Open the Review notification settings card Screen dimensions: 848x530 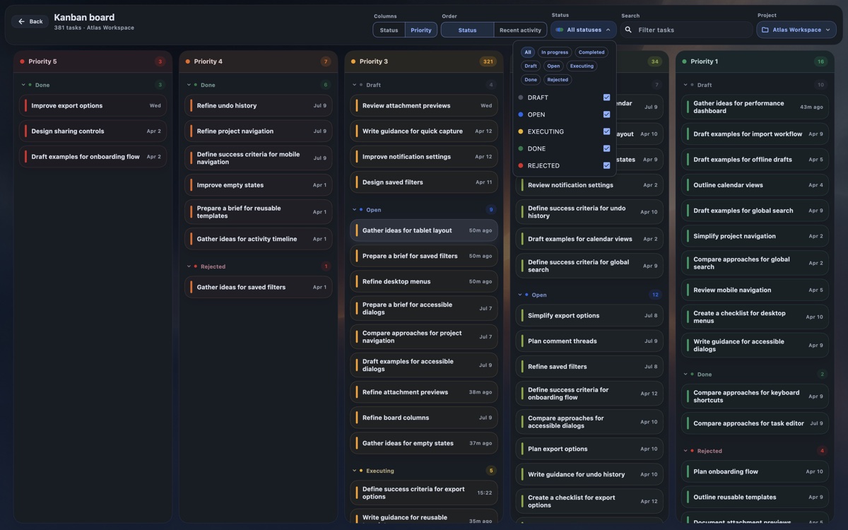pyautogui.click(x=589, y=185)
